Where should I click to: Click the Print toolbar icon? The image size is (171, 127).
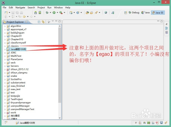pyautogui.click(x=22, y=13)
